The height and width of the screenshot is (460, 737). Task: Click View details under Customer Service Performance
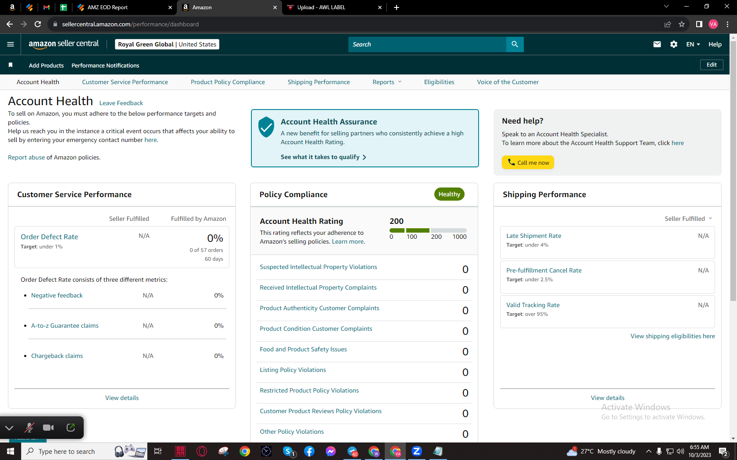pyautogui.click(x=122, y=398)
